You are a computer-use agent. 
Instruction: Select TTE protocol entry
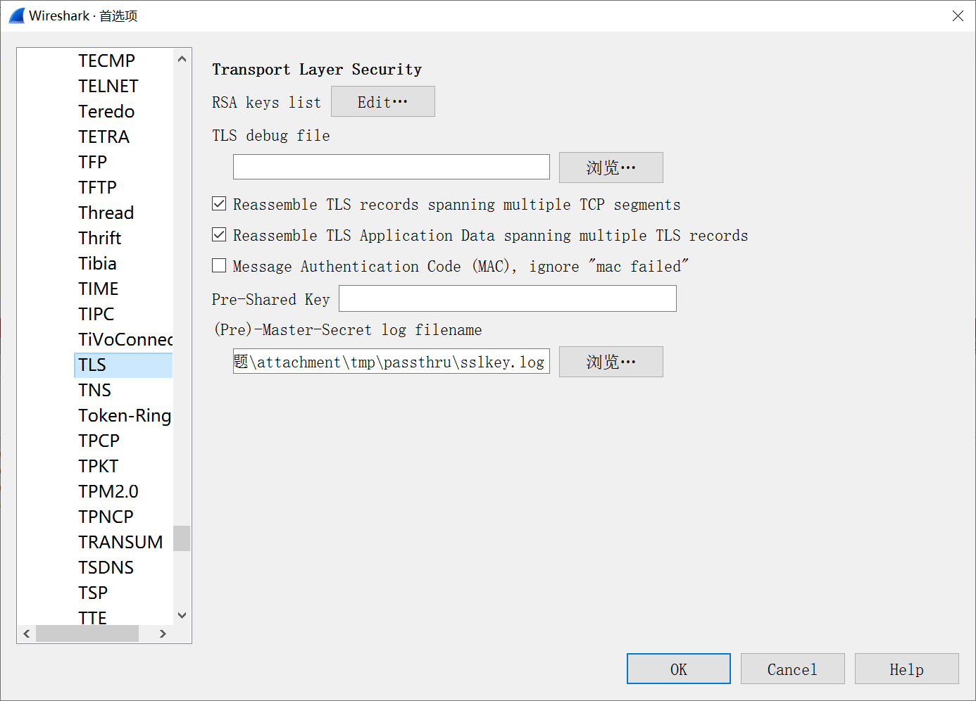pos(92,617)
